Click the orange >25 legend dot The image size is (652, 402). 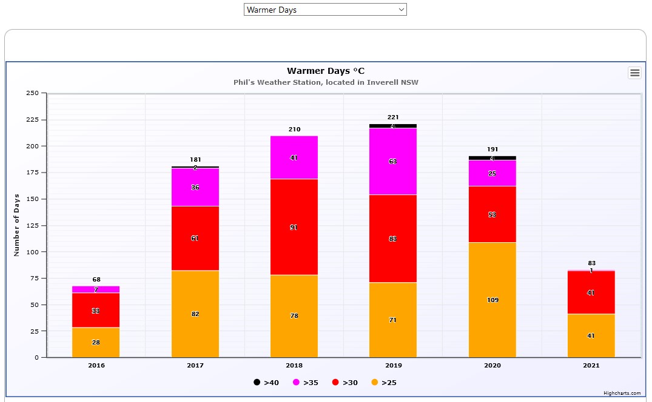[375, 383]
